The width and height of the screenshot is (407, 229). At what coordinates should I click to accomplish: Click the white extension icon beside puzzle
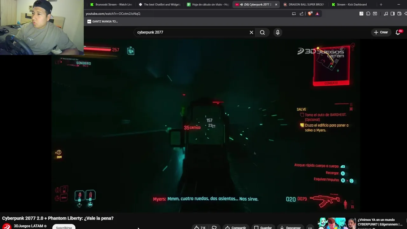click(361, 14)
